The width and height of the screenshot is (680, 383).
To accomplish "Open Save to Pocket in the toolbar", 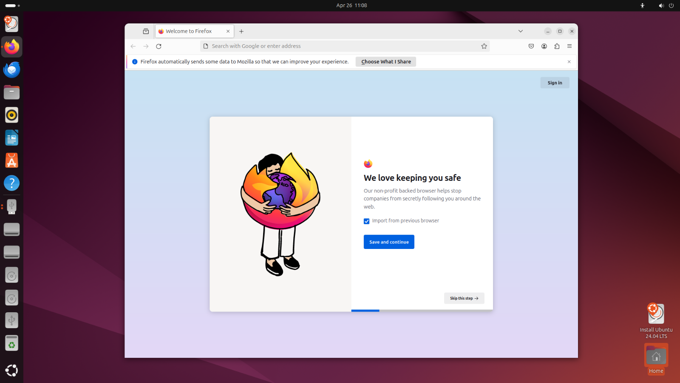I will click(531, 46).
